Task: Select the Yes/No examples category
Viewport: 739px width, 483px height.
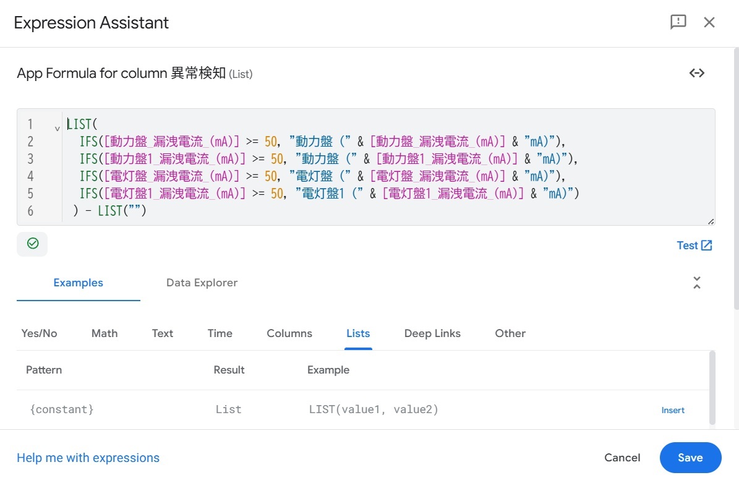Action: (x=39, y=333)
